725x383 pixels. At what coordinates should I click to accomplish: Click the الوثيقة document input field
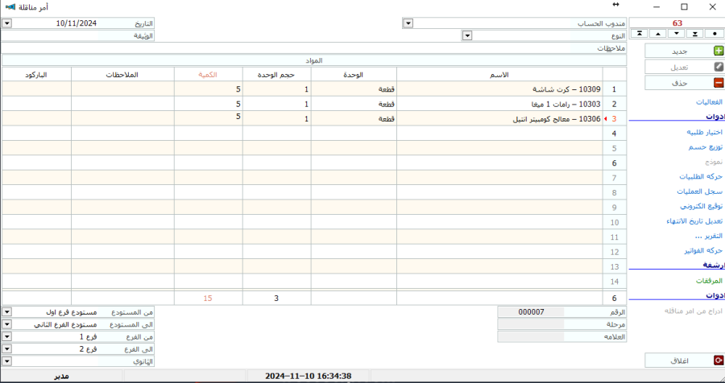[50, 35]
